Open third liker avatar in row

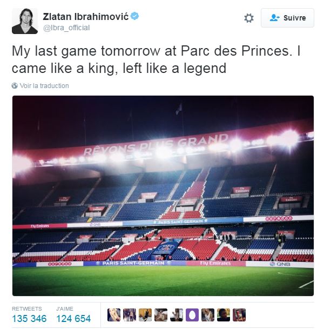click(145, 315)
